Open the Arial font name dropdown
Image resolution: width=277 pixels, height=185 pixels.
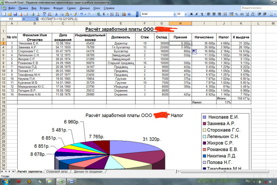(x=175, y=14)
